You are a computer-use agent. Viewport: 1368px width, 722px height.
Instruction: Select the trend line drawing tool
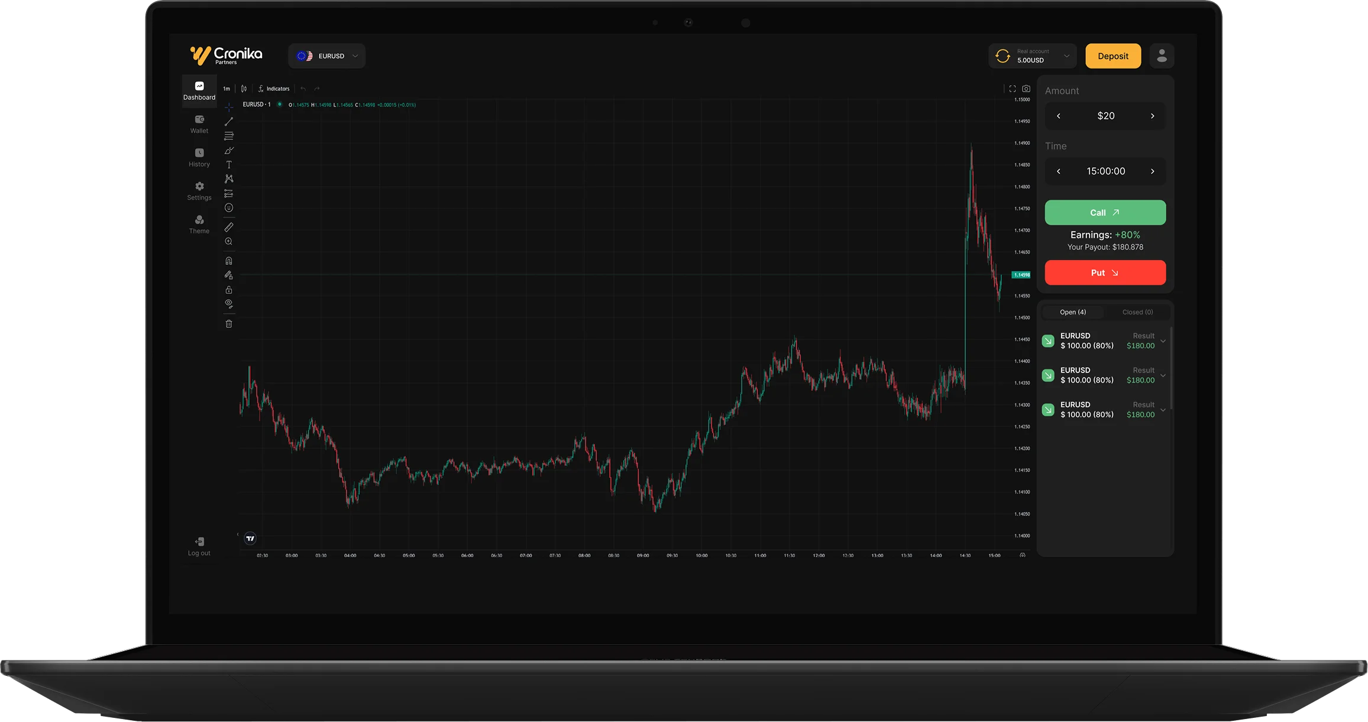pos(229,121)
